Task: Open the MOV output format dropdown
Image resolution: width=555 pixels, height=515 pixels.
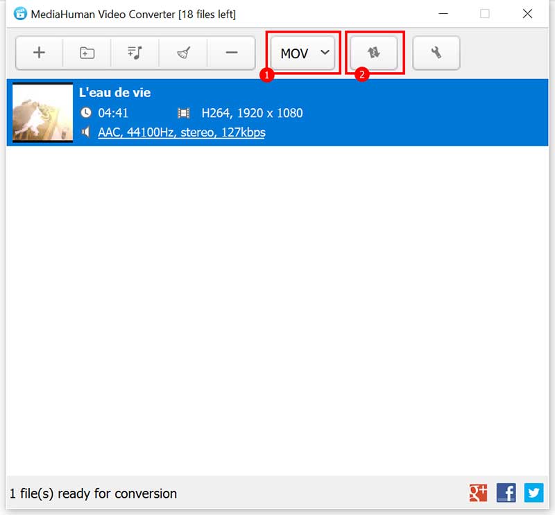Action: 298,52
